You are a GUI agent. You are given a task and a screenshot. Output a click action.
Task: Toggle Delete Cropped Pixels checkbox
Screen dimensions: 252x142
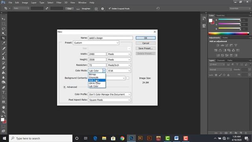[x=109, y=8]
